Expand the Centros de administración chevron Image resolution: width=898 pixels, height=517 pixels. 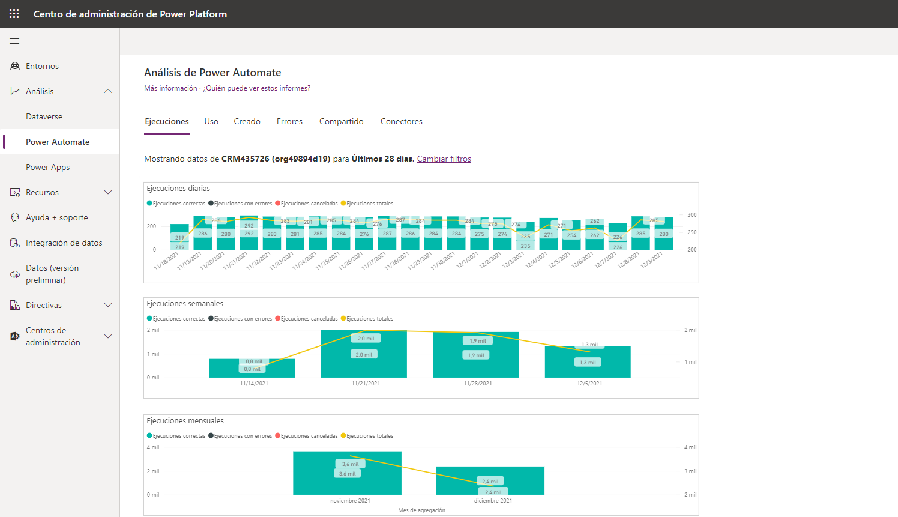(x=108, y=336)
